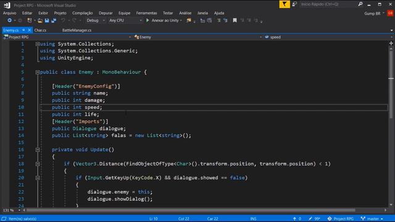Collapse the Enemy class block

(37, 72)
